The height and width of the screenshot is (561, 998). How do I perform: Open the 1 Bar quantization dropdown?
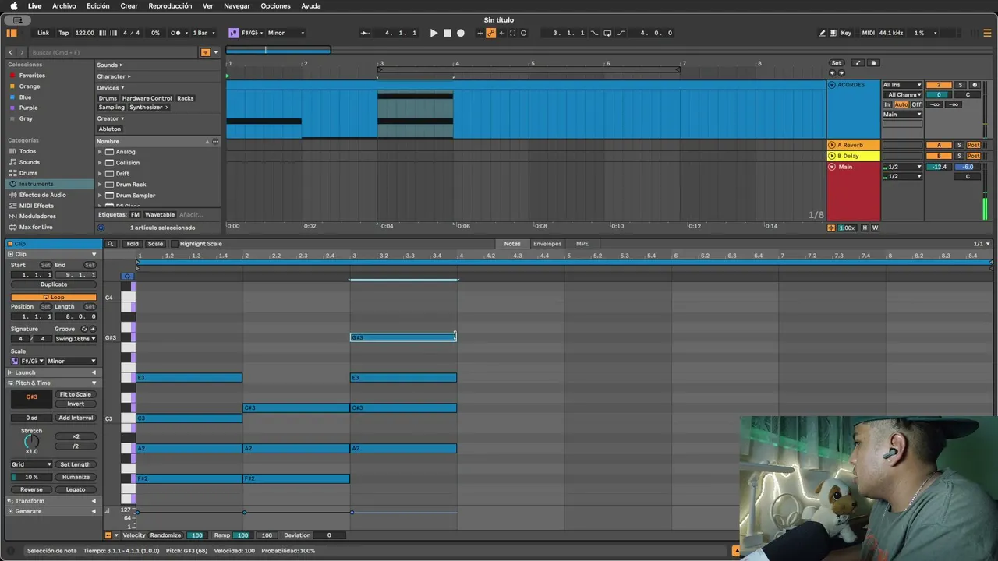click(204, 33)
